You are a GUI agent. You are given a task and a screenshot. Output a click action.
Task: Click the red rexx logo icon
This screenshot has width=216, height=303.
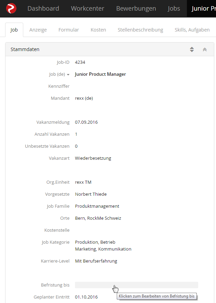coord(11,8)
